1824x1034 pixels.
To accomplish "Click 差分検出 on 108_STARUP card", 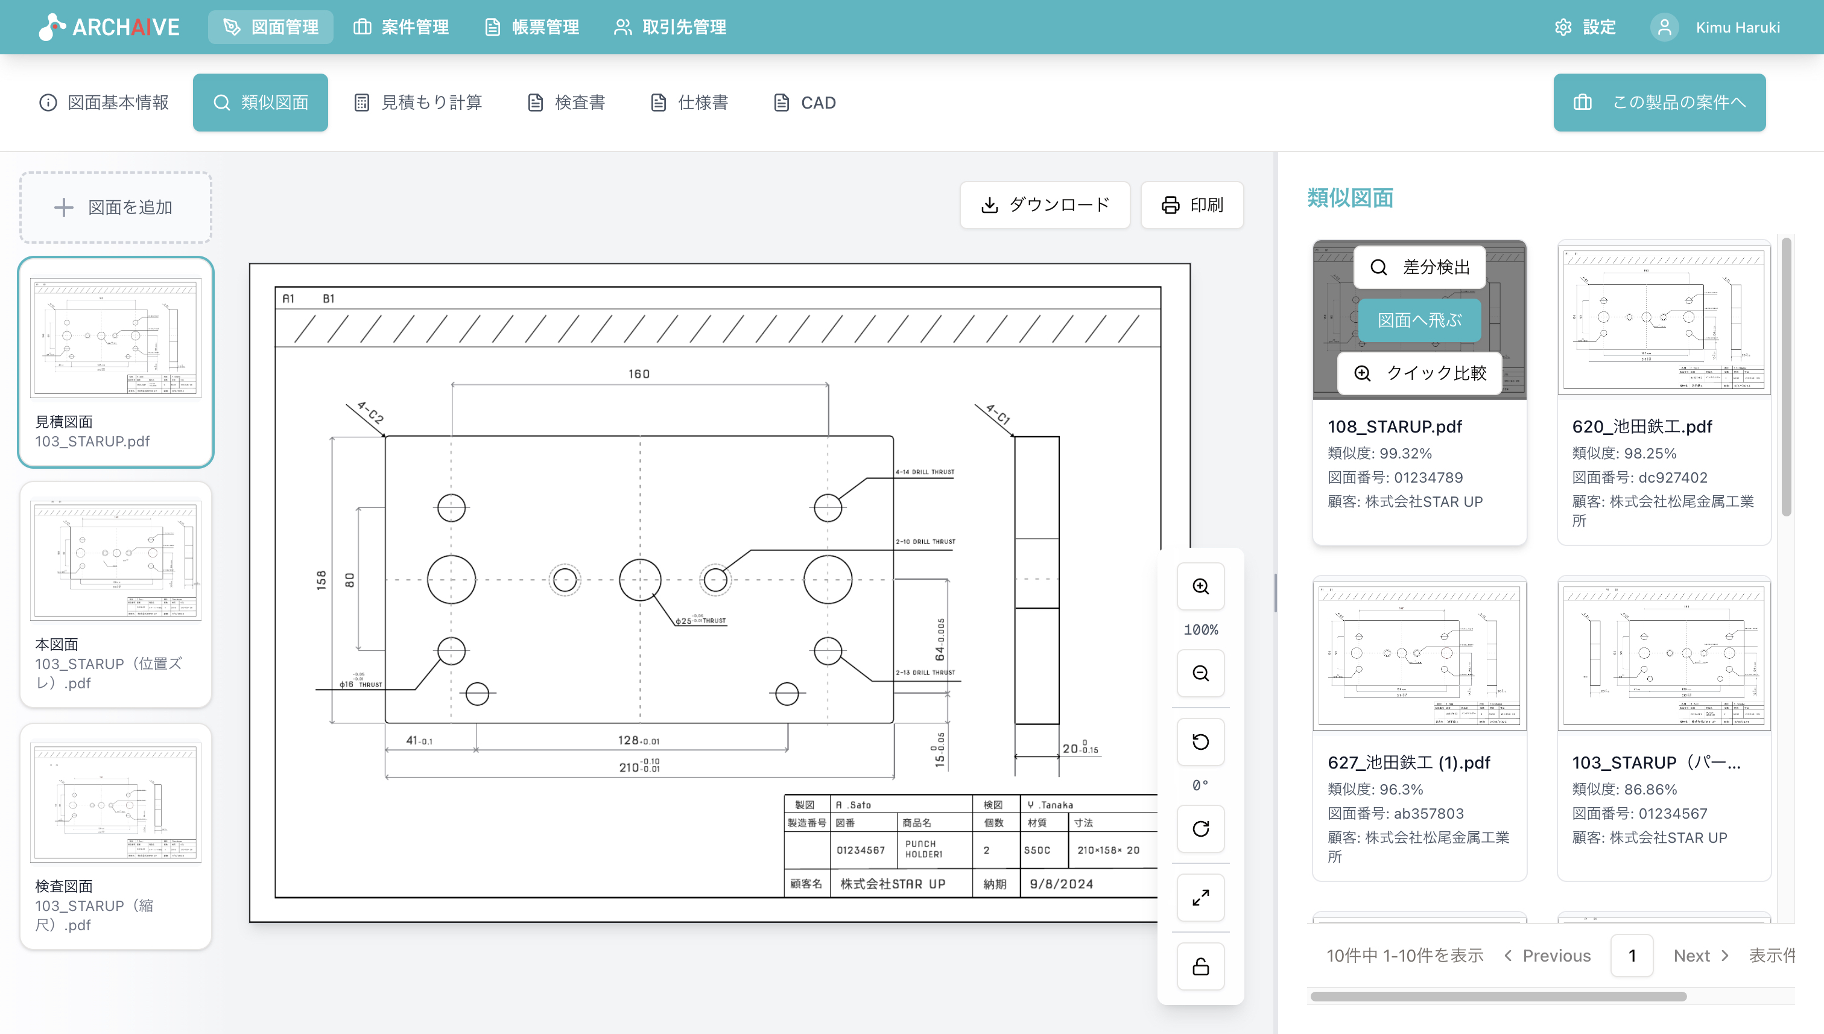I will point(1419,267).
